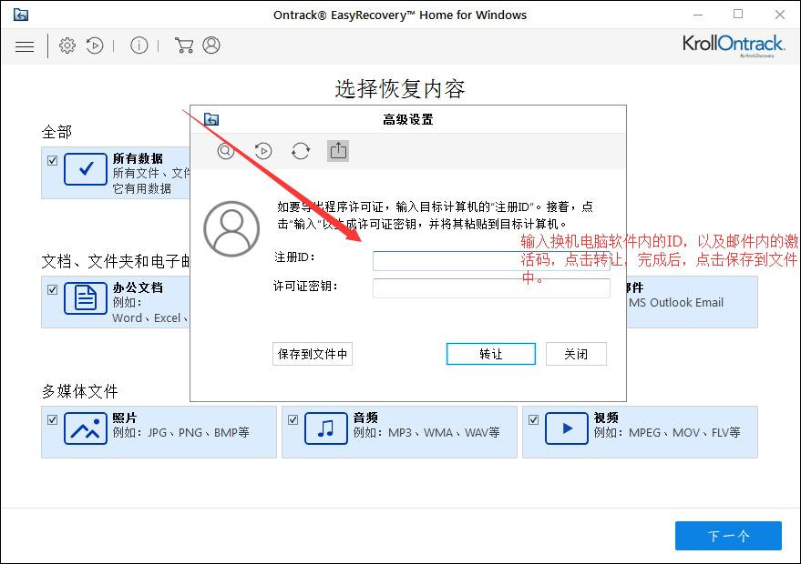Viewport: 801px width, 564px height.
Task: Toggle the 视频 checkbox
Action: click(533, 419)
